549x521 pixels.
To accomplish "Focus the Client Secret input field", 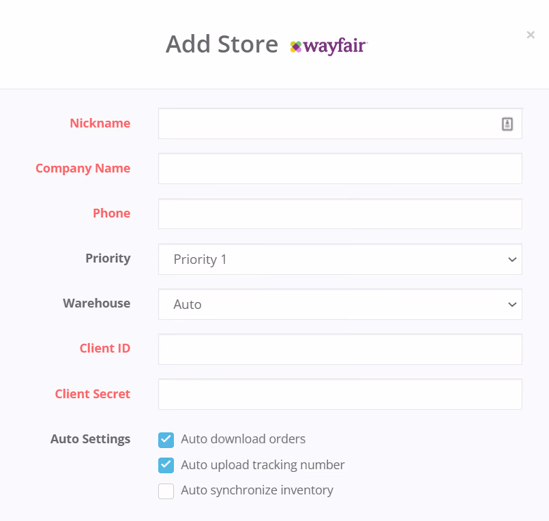I will (340, 394).
